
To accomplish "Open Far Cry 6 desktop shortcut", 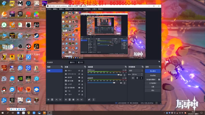I will pyautogui.click(x=4, y=69).
